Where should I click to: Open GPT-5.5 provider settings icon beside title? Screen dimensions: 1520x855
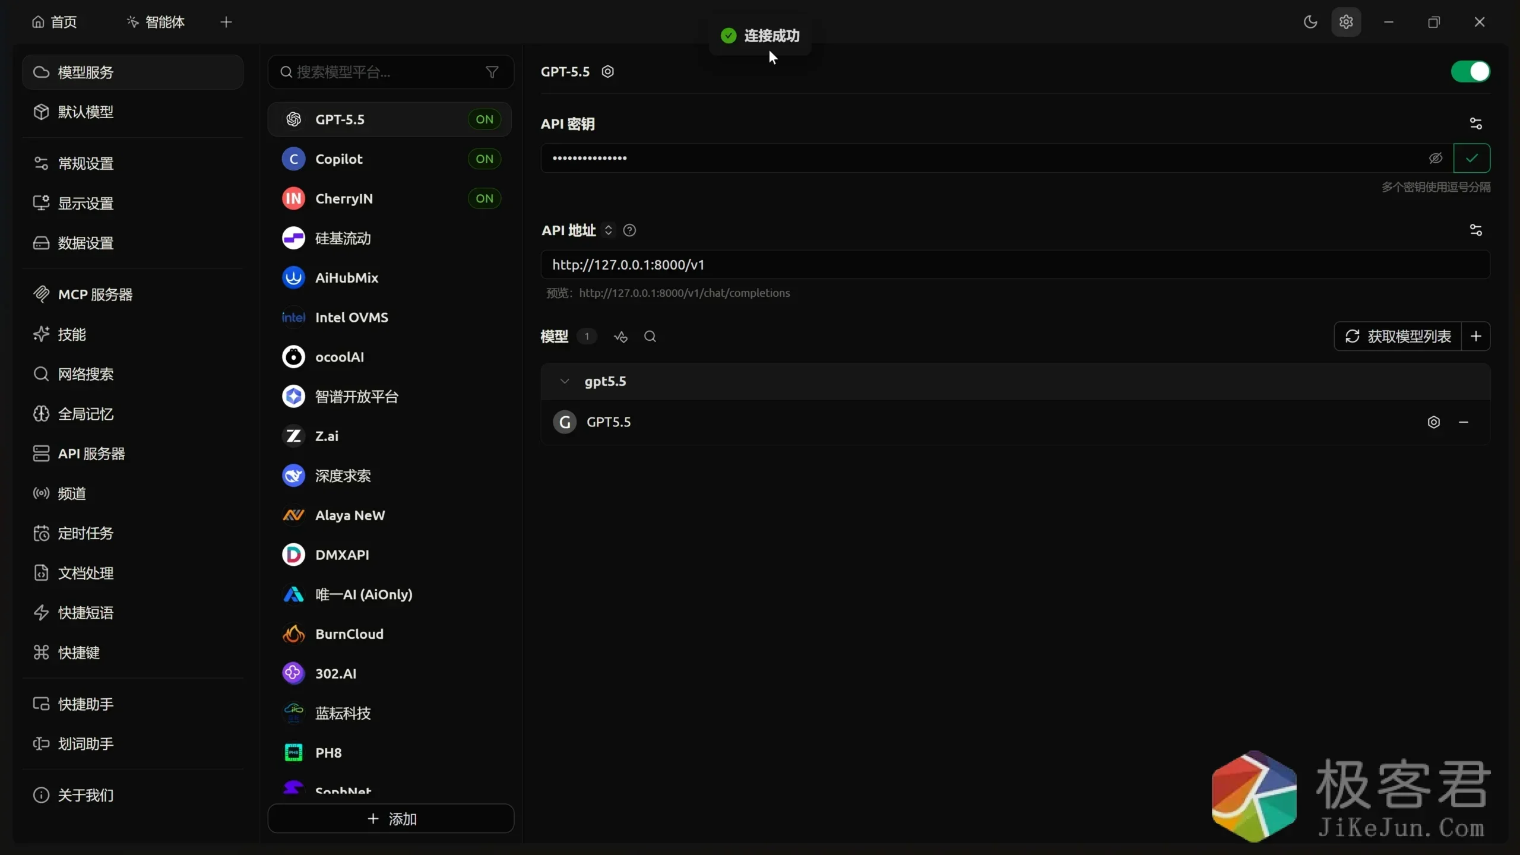coord(607,71)
